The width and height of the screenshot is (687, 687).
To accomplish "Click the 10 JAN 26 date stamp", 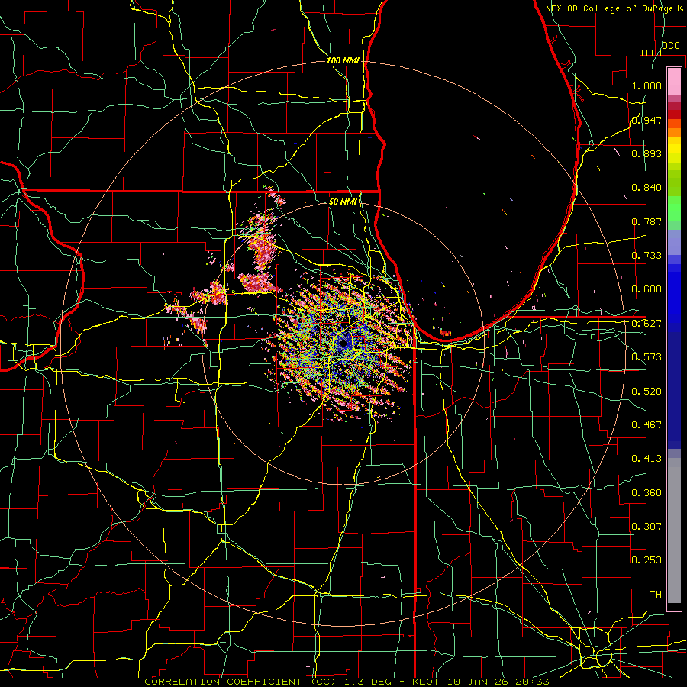I will 476,682.
